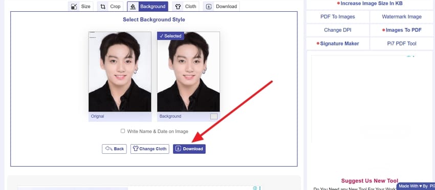The width and height of the screenshot is (435, 190).
Task: Open the Signature Maker tool
Action: [338, 44]
